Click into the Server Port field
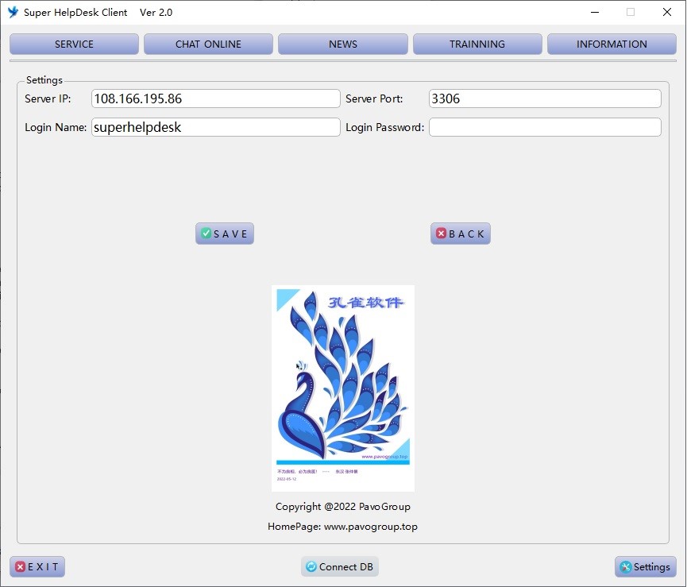The width and height of the screenshot is (687, 587). pyautogui.click(x=545, y=99)
